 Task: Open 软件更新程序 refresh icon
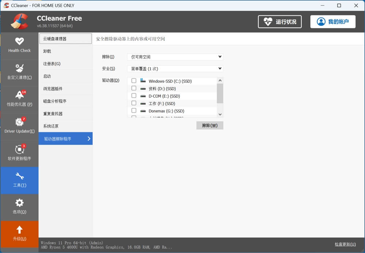point(19,149)
